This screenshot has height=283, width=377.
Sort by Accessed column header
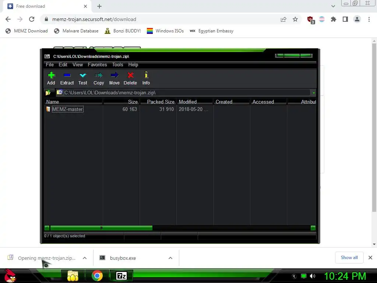[x=268, y=102]
